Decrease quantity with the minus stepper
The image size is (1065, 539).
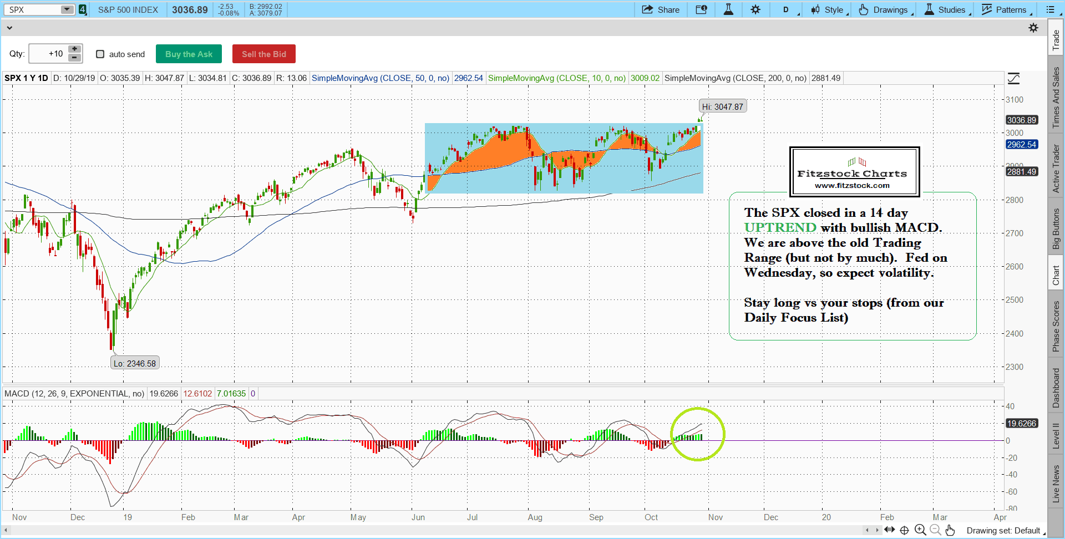pos(74,58)
